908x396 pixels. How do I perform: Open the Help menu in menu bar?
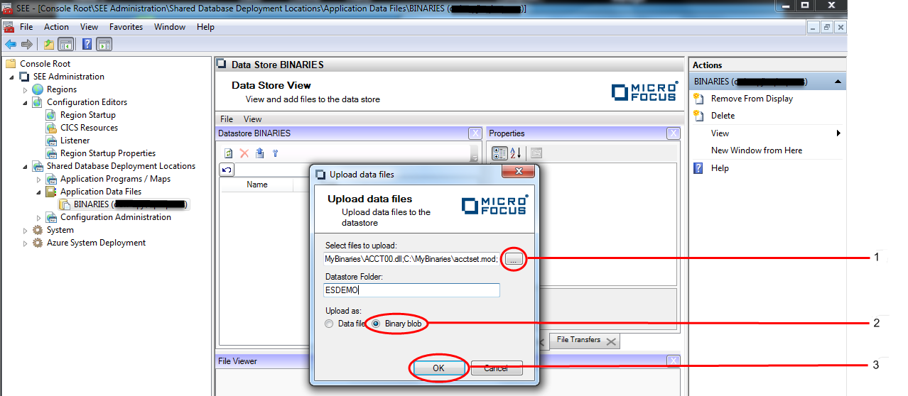205,27
